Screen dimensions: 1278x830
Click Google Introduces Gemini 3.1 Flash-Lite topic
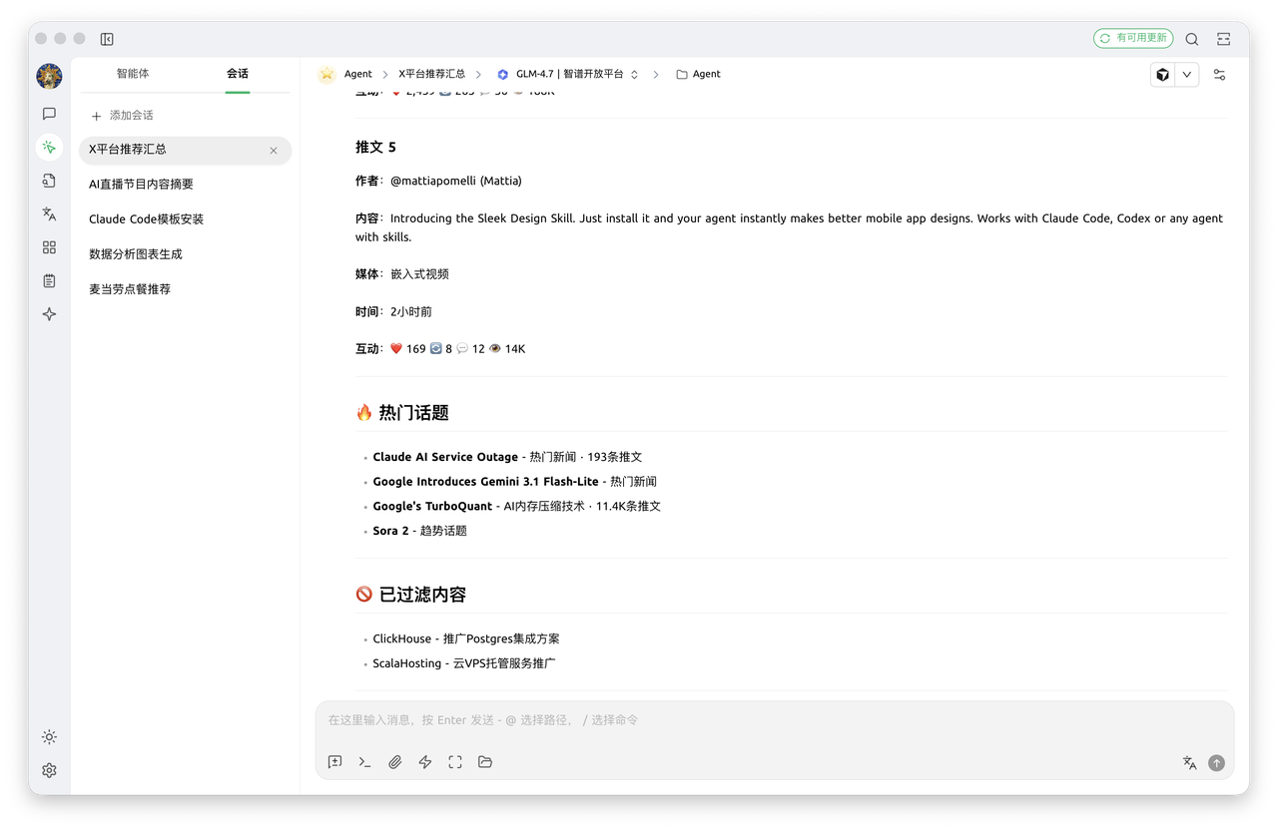[x=486, y=482]
